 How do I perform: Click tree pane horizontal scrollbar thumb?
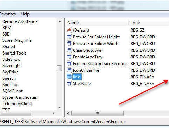pos(15,113)
